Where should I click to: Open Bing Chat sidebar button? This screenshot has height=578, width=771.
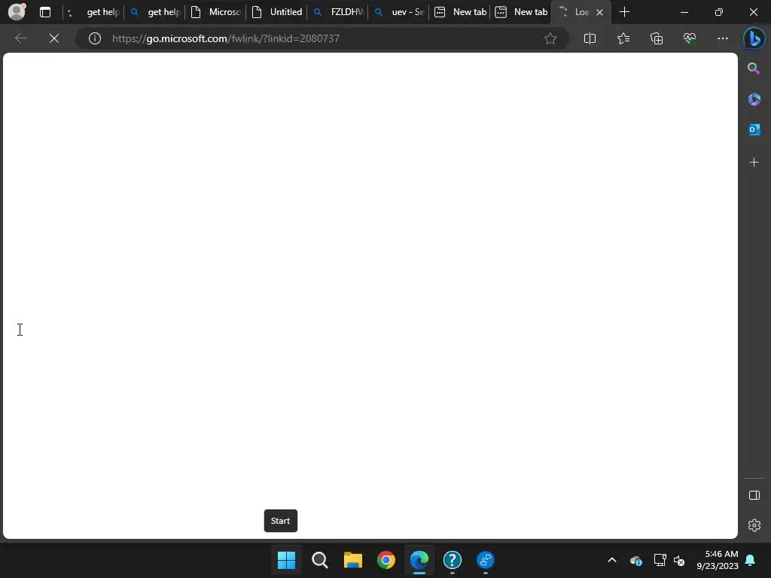pos(754,39)
